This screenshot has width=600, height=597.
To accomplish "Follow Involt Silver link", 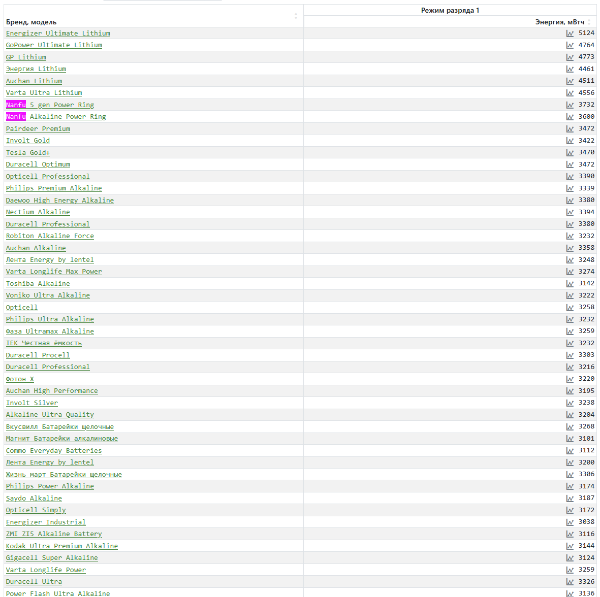I will pyautogui.click(x=32, y=403).
